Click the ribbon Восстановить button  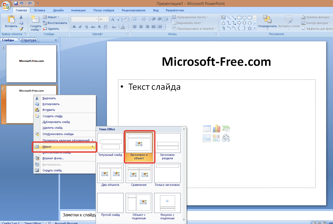pos(55,23)
